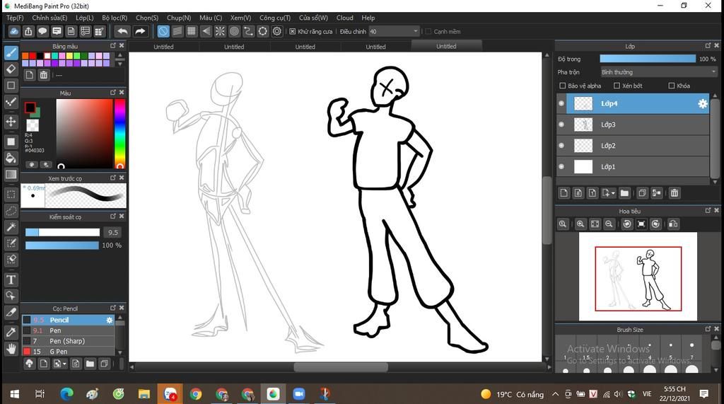The height and width of the screenshot is (404, 724).
Task: Activate the Text tool
Action: pos(11,279)
